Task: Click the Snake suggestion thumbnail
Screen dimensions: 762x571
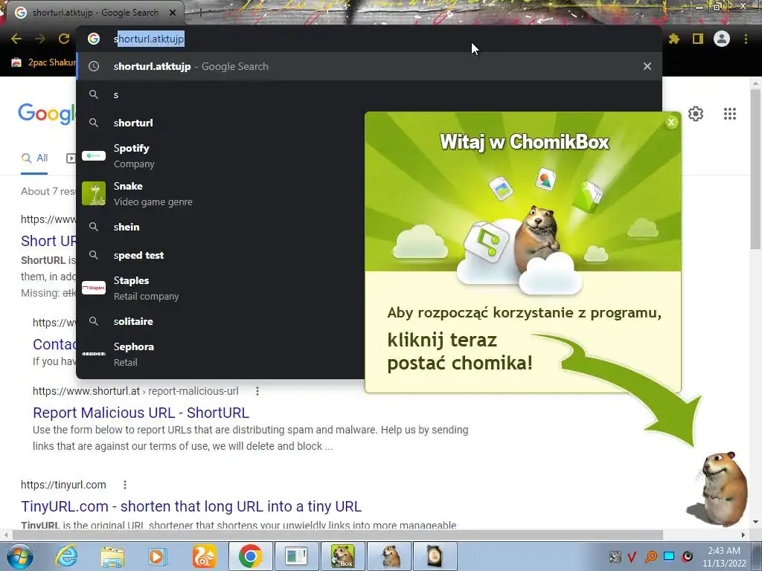Action: [x=94, y=194]
